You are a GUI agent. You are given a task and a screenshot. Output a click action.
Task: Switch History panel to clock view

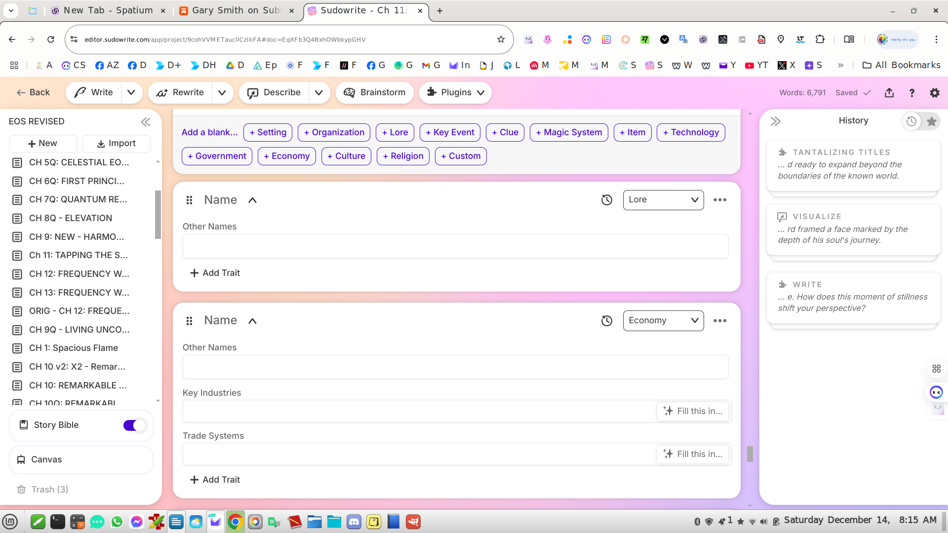pyautogui.click(x=911, y=121)
